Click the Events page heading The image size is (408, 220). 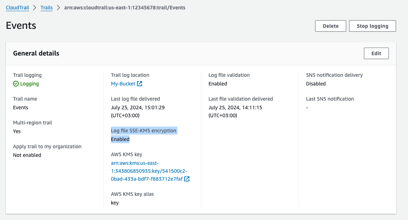pos(21,26)
